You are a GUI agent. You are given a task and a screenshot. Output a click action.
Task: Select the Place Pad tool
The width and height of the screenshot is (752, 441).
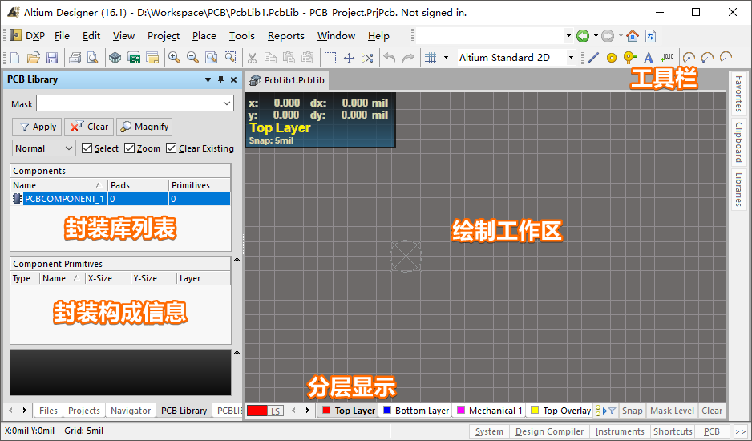click(x=611, y=58)
